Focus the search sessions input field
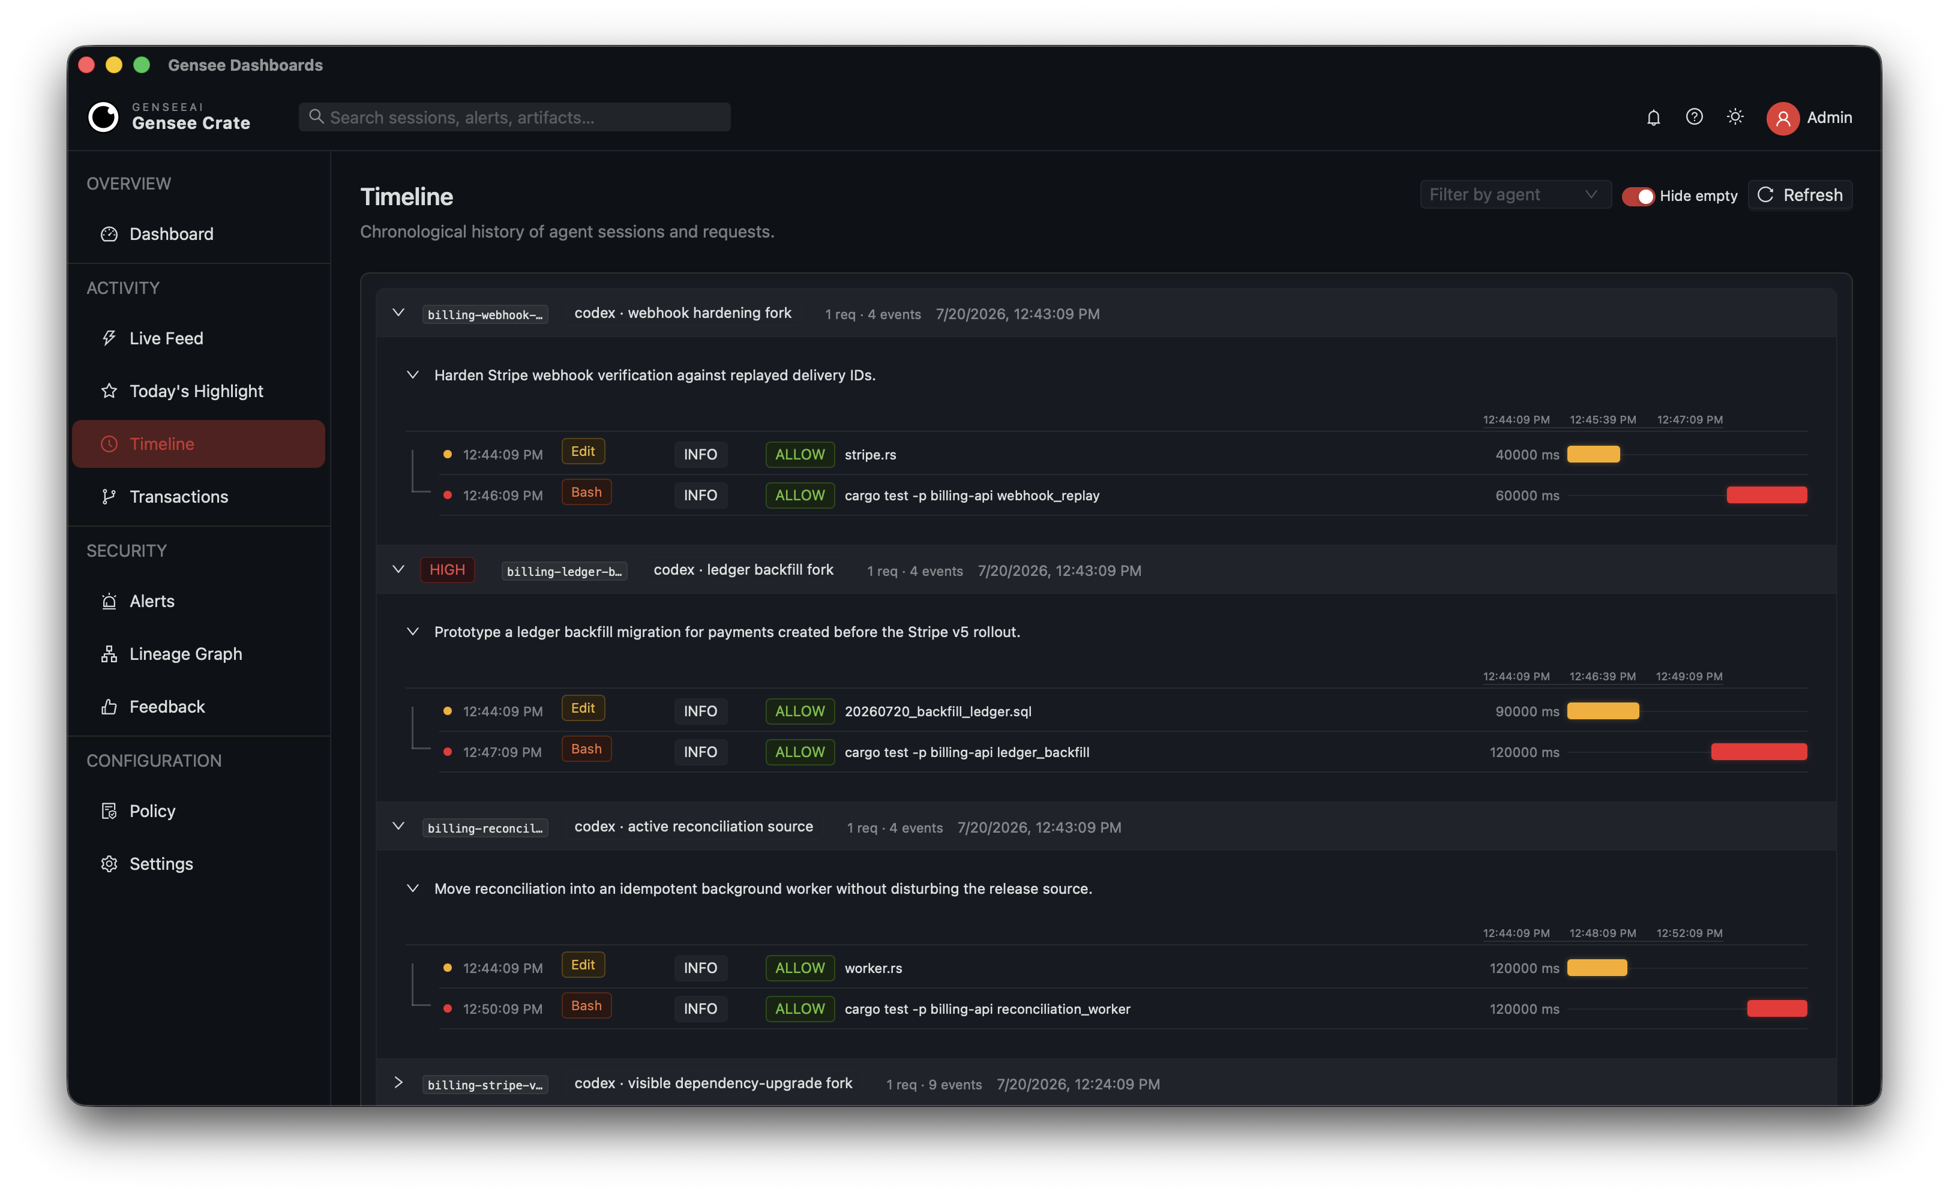This screenshot has height=1195, width=1949. [x=514, y=117]
